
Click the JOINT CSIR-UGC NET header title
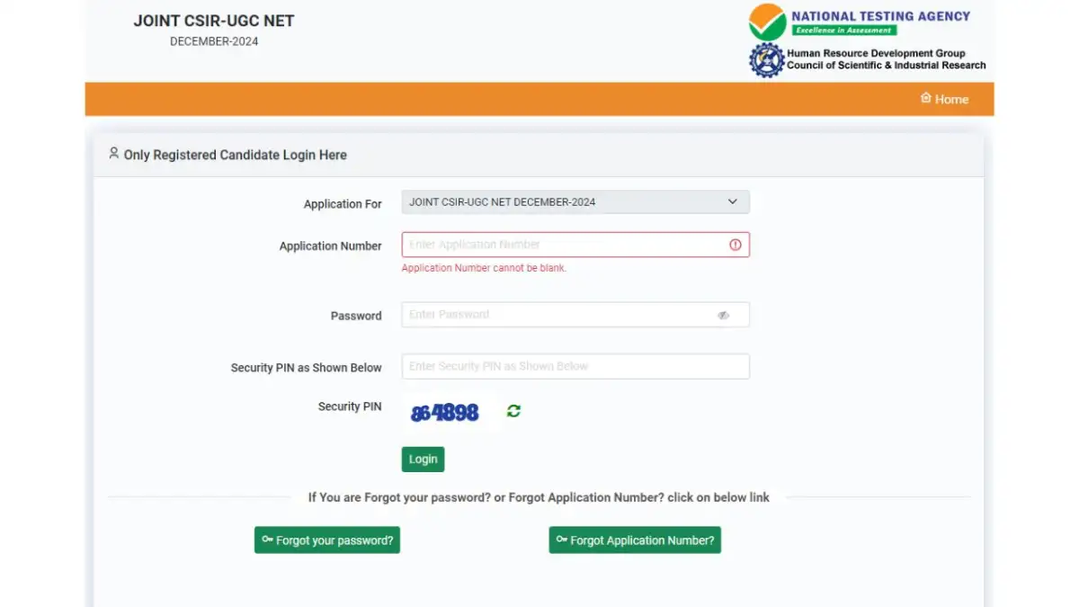[x=214, y=20]
